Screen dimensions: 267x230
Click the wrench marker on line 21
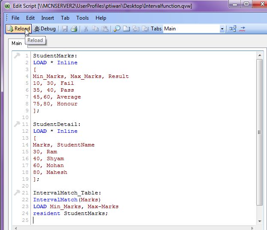17,193
